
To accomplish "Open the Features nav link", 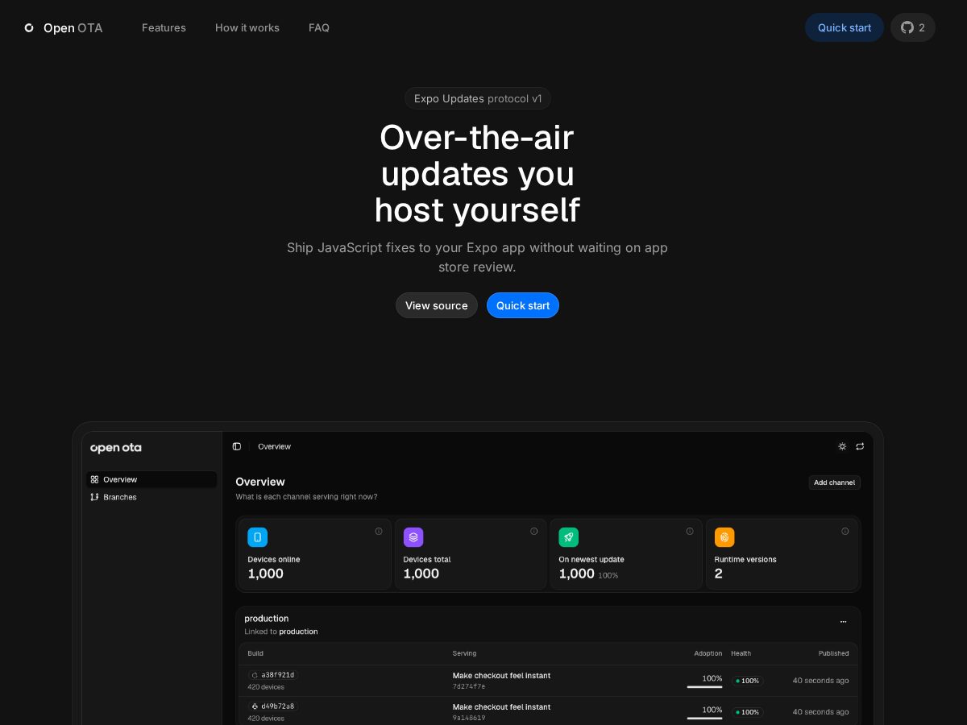I will [x=164, y=27].
